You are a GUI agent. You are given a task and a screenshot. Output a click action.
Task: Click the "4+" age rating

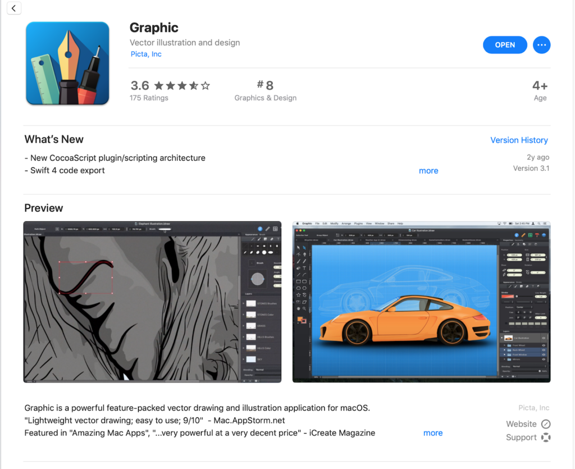coord(540,86)
